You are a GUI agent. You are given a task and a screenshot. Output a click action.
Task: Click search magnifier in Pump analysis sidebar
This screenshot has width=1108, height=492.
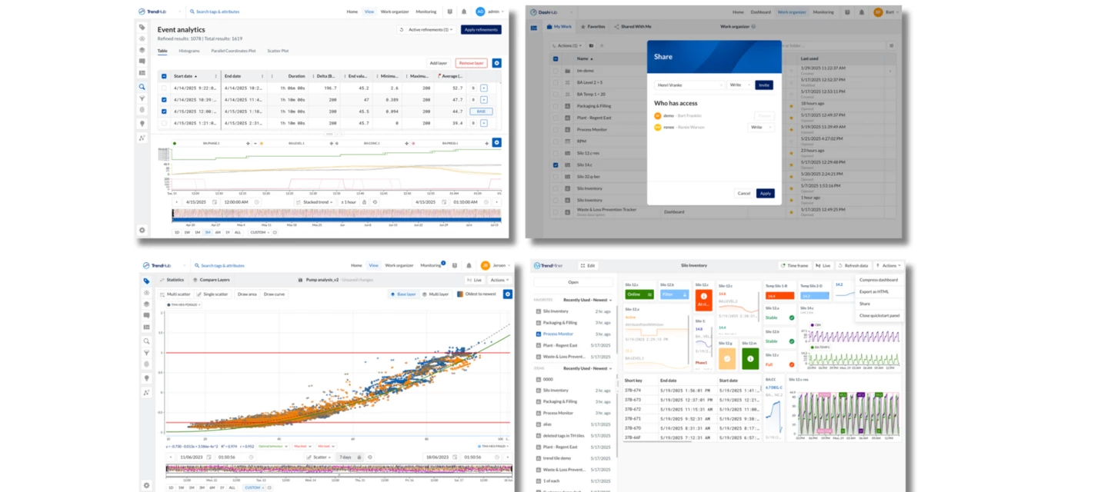(146, 341)
